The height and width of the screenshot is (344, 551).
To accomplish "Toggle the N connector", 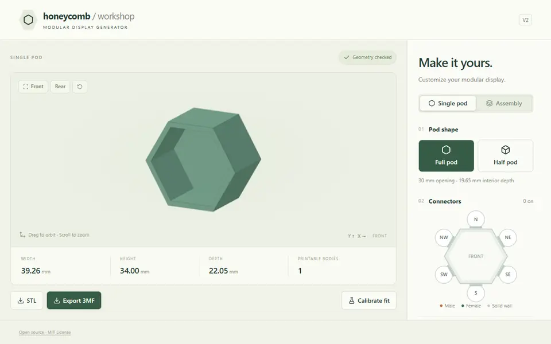I will point(476,220).
